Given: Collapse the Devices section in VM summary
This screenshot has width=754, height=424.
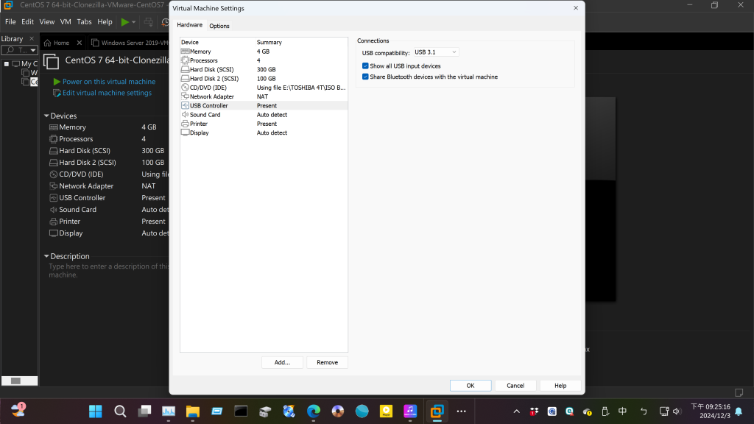Looking at the screenshot, I should tap(46, 116).
